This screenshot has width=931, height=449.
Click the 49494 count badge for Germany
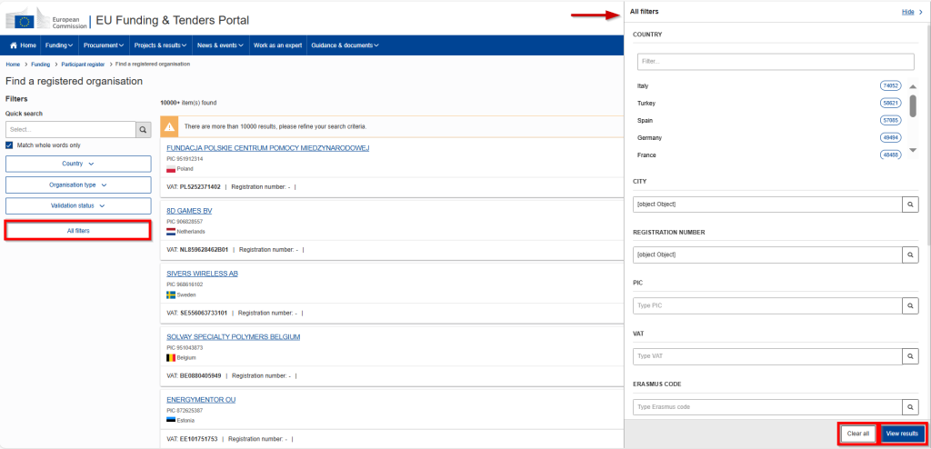pos(891,138)
